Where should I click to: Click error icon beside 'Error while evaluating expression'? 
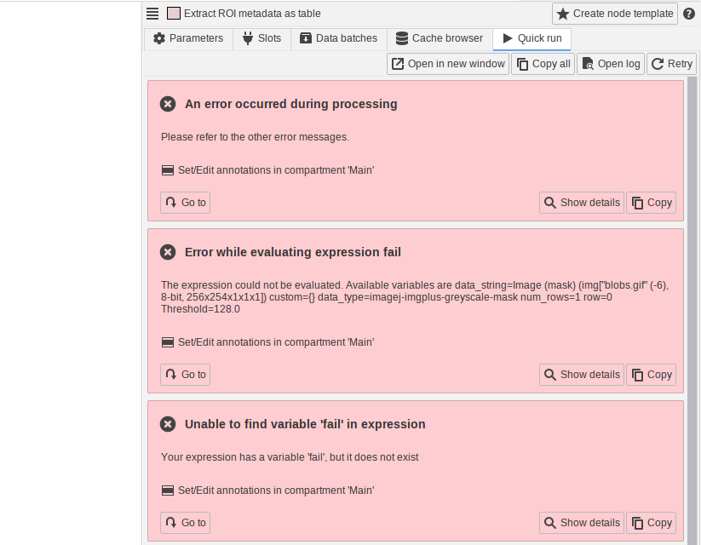pos(168,252)
